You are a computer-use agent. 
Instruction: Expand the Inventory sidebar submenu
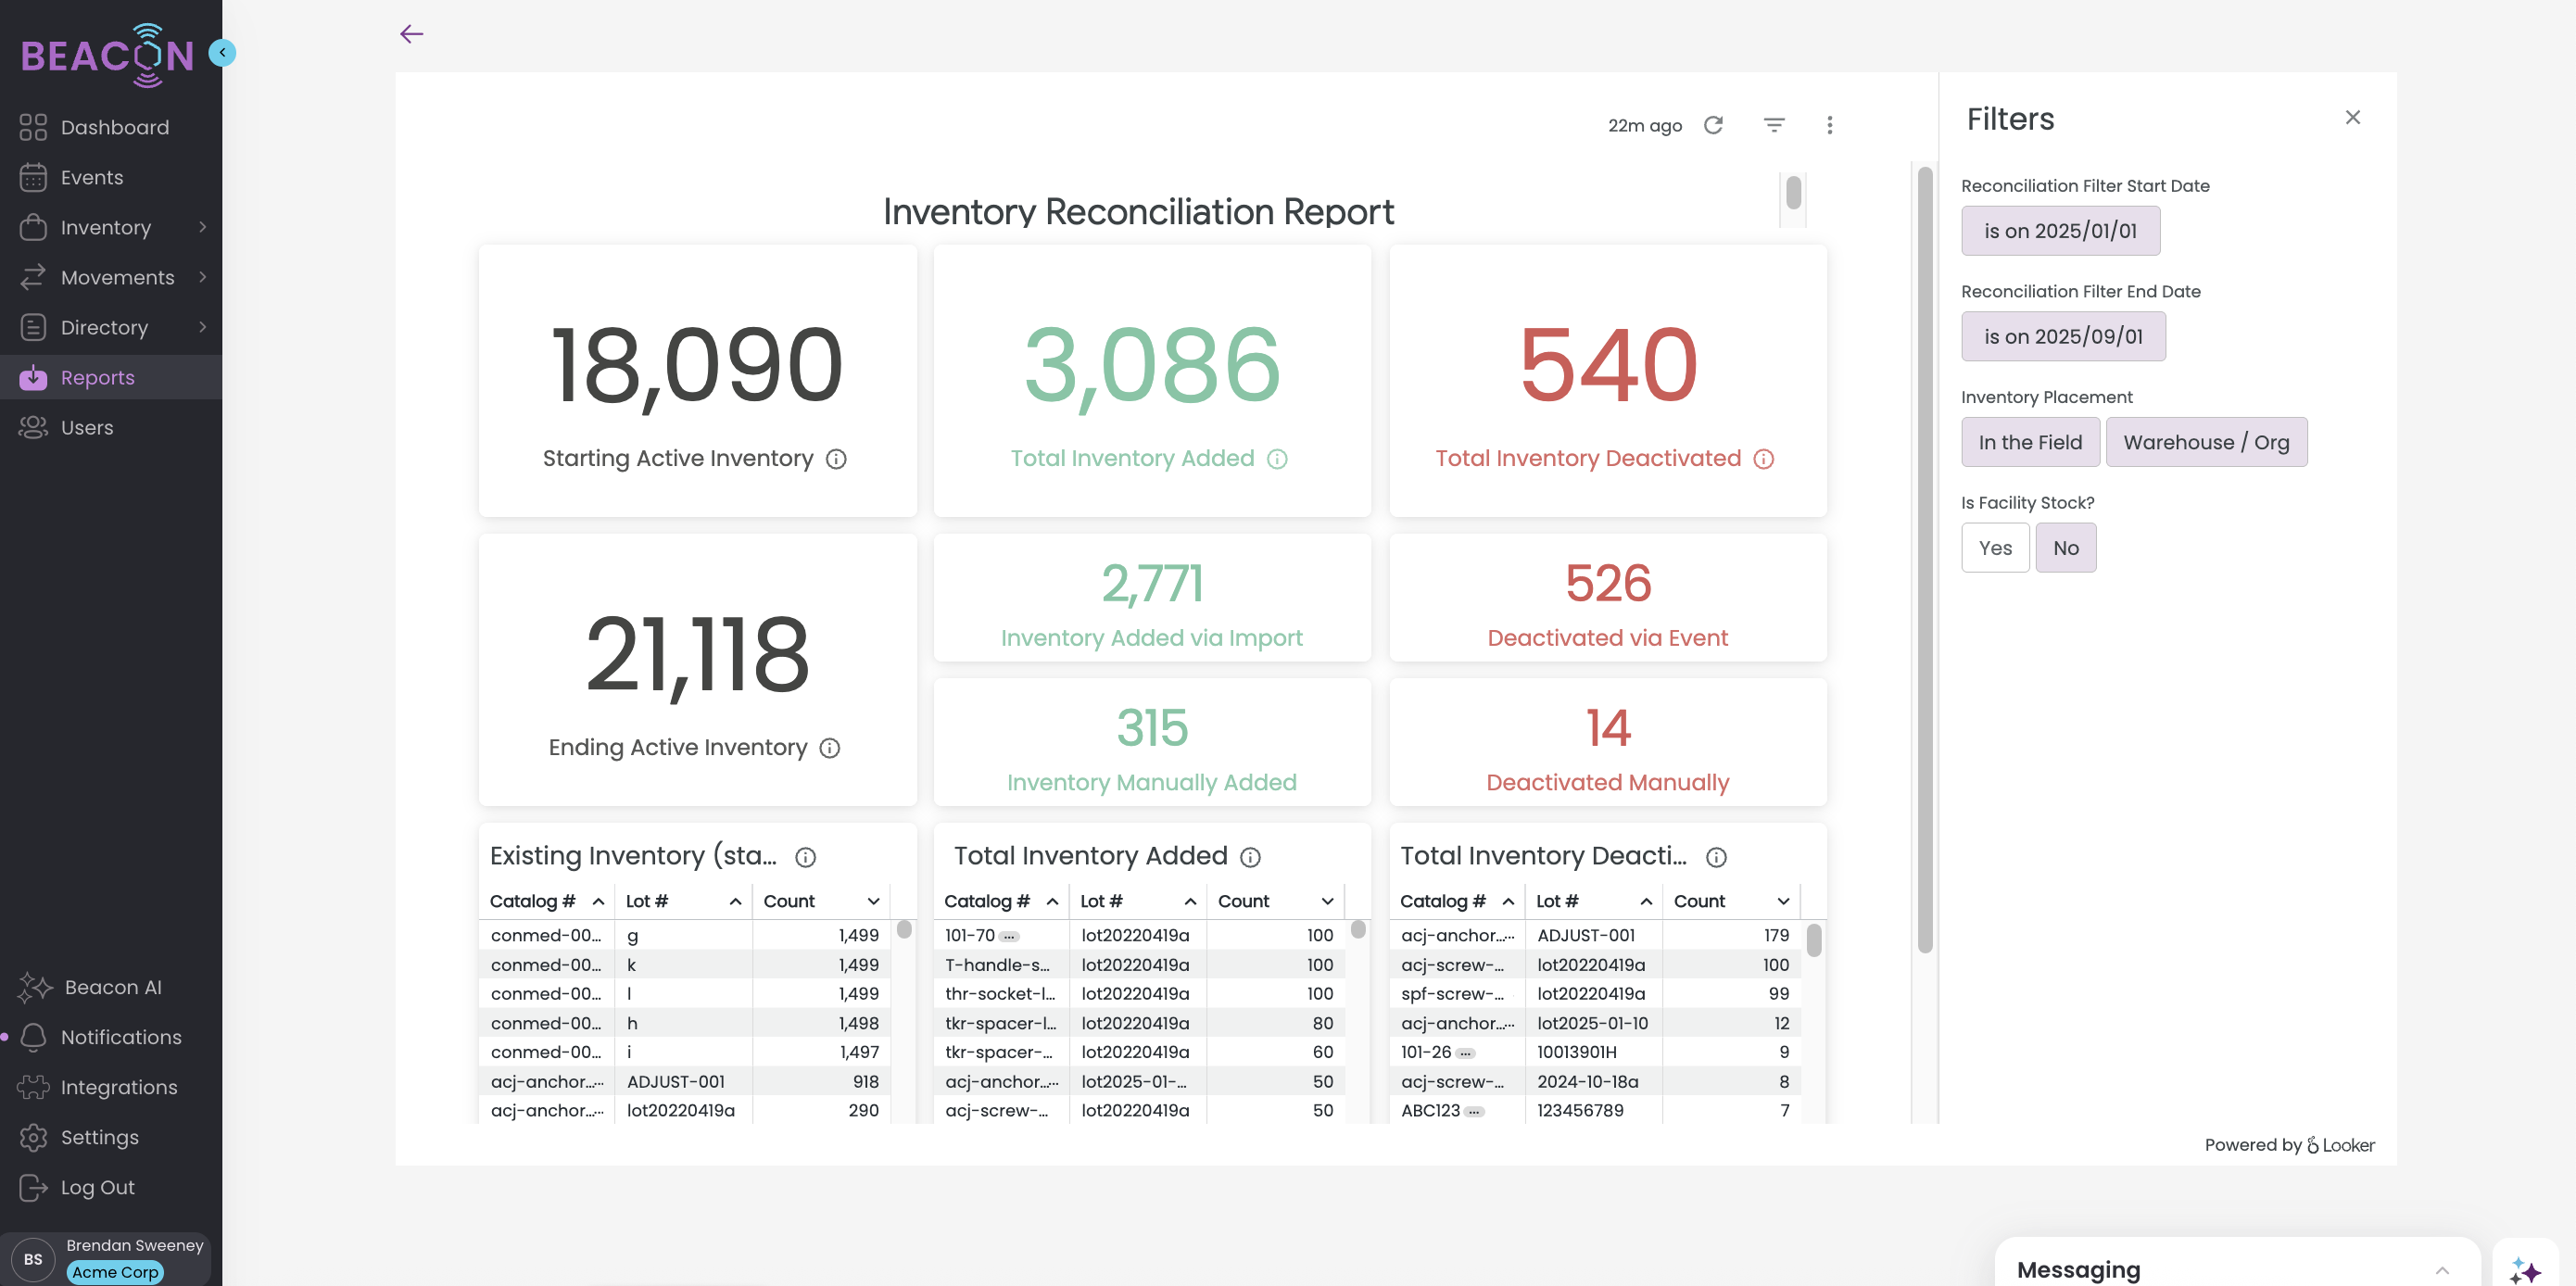(x=203, y=227)
